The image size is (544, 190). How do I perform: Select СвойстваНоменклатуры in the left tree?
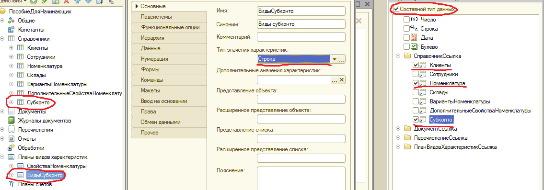(57, 166)
